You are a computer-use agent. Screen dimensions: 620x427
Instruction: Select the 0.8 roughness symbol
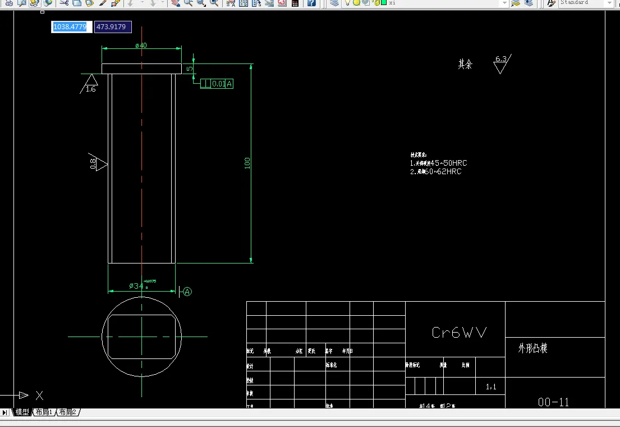pyautogui.click(x=97, y=162)
